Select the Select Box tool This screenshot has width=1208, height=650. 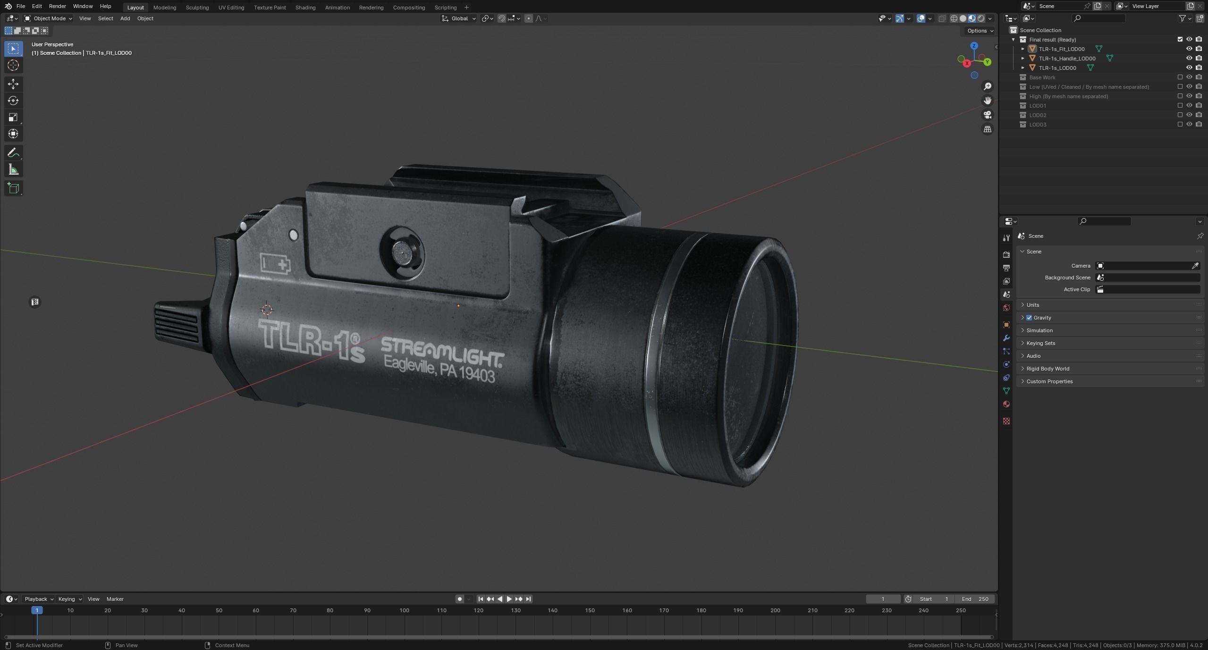(x=13, y=49)
